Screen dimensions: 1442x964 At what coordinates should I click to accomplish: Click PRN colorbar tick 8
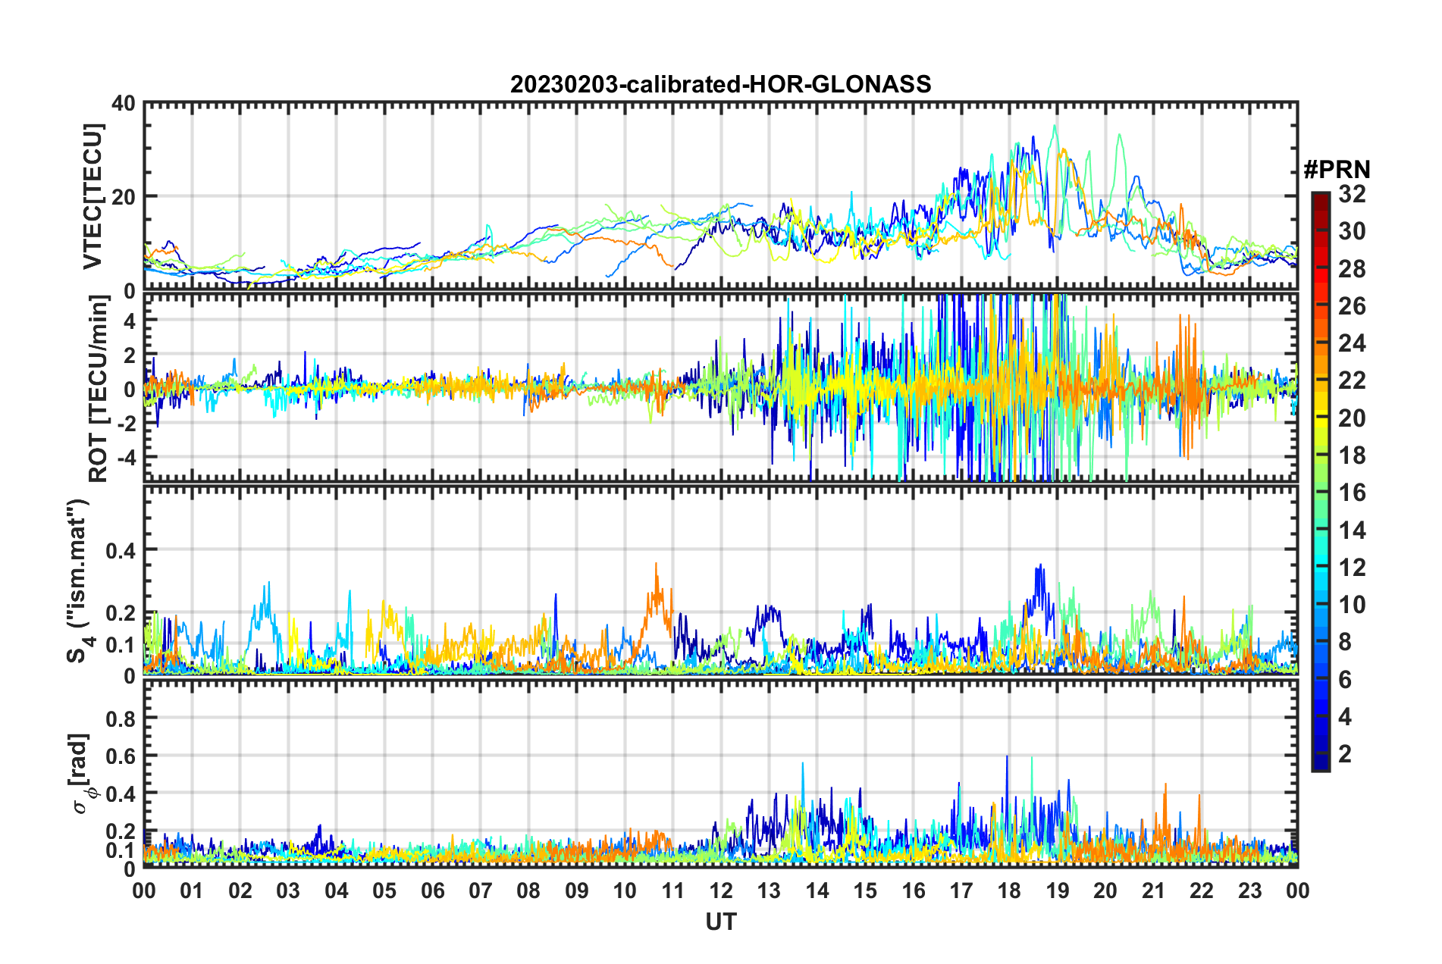[x=1346, y=642]
